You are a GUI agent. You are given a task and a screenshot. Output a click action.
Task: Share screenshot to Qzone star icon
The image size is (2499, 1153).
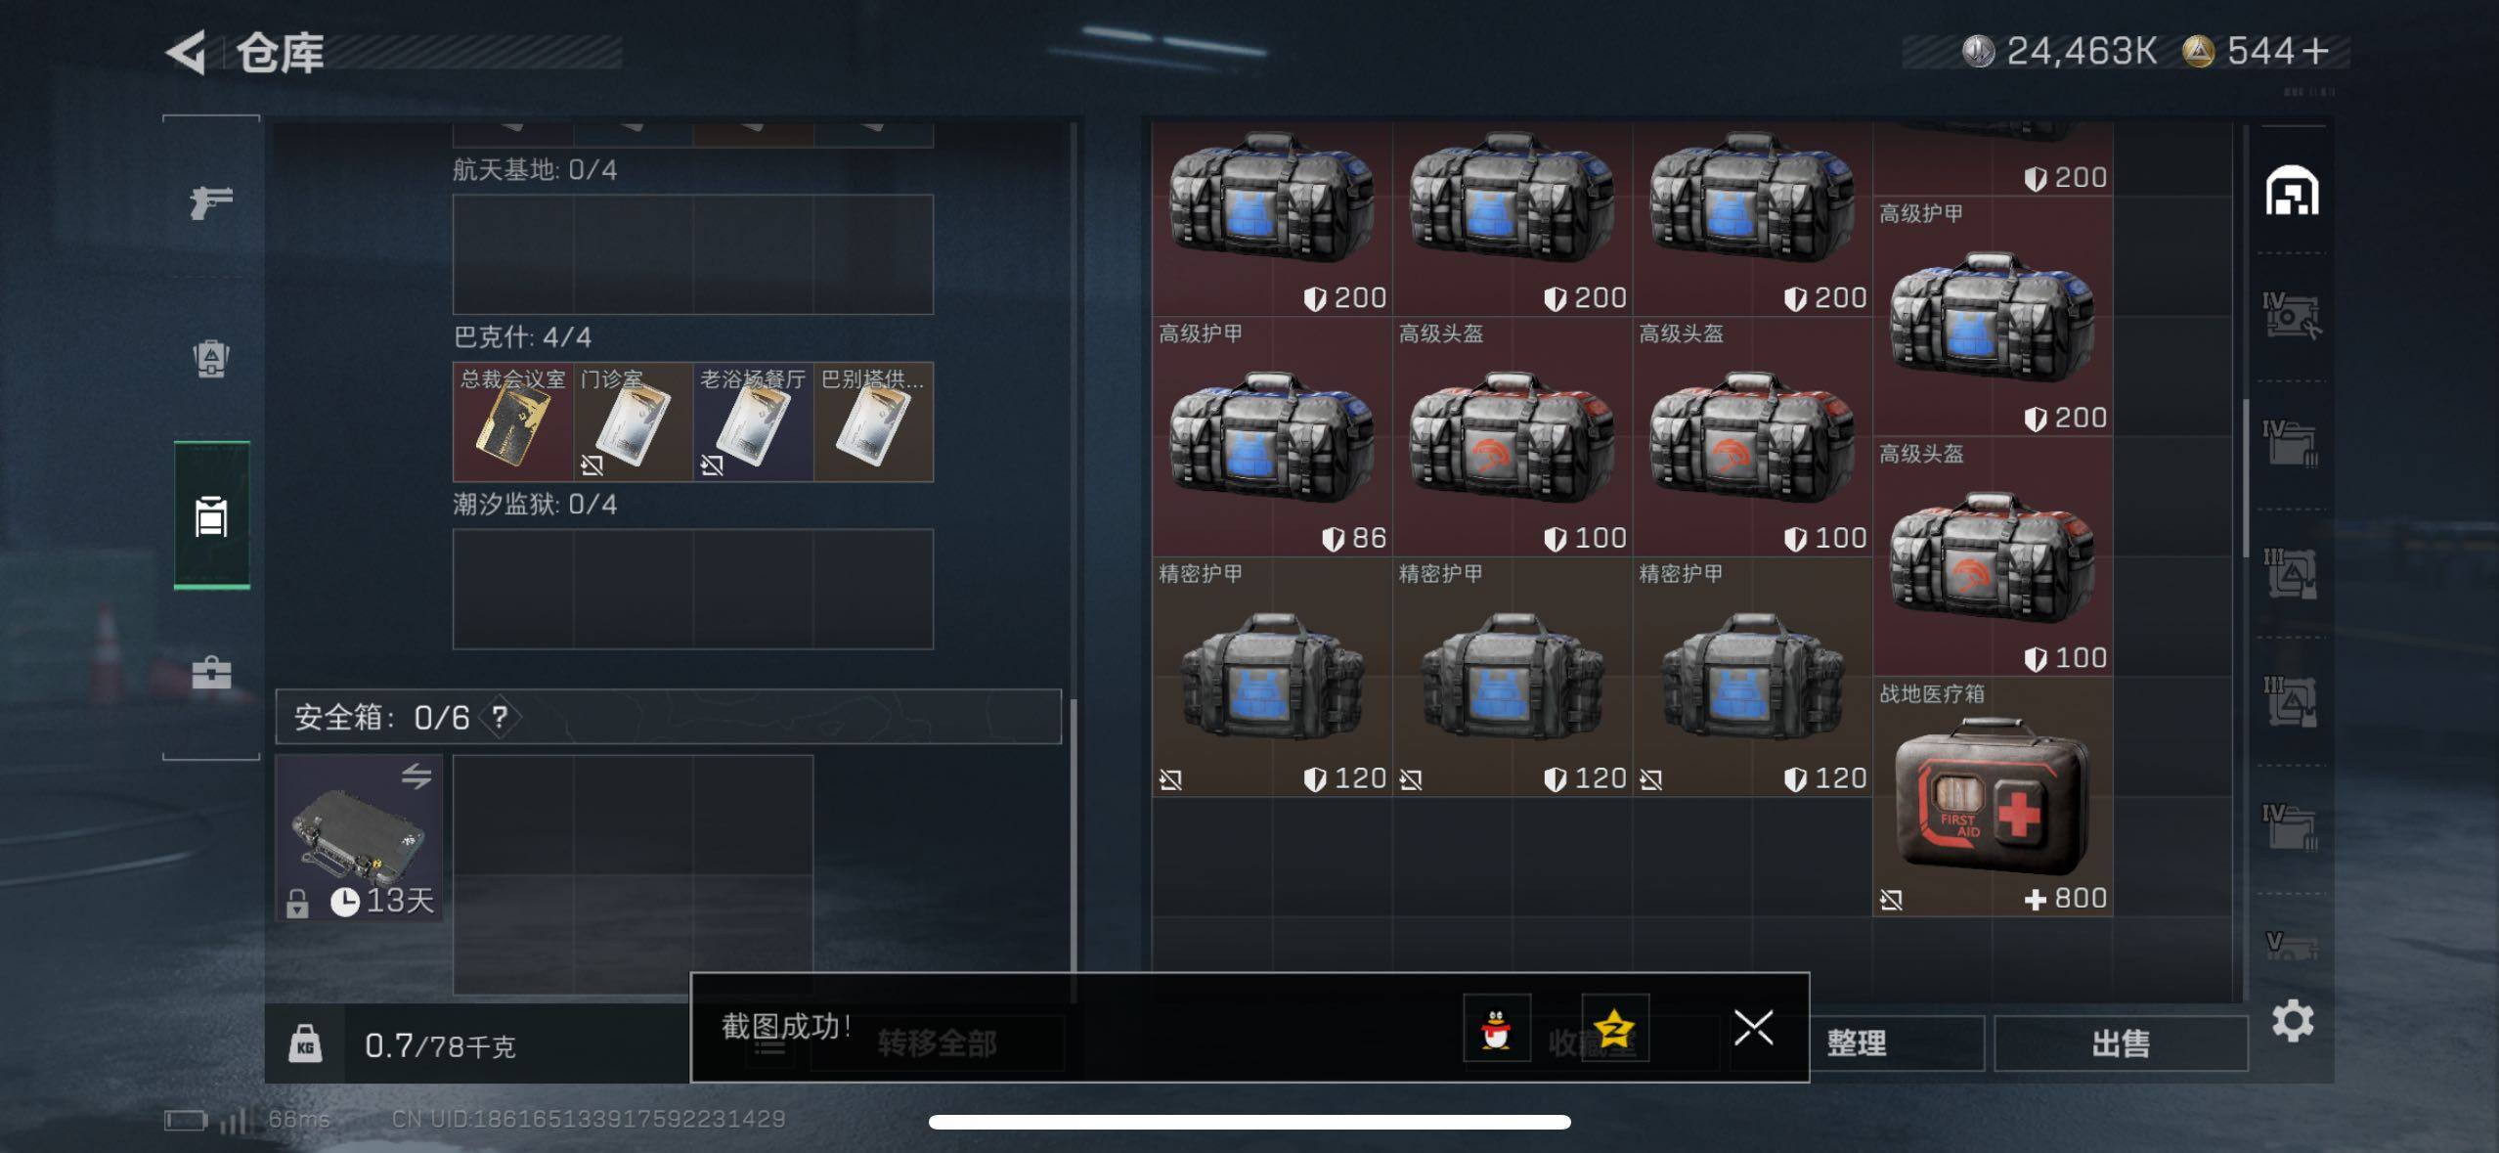click(x=1614, y=1028)
